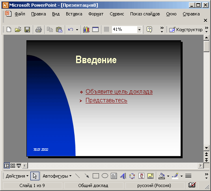The image size is (211, 191).
Task: Select the WordArt tool in drawing toolbar
Action: tap(123, 176)
